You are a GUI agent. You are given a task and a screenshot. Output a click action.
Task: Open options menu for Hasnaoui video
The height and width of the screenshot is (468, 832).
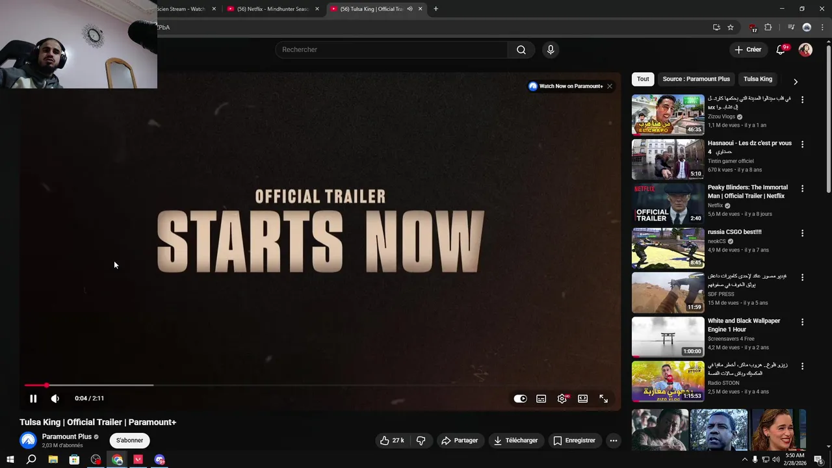(802, 144)
